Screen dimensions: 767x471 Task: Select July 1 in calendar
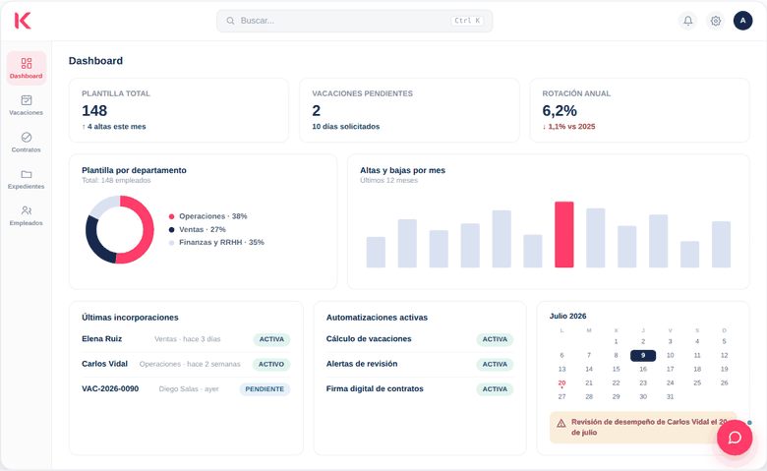pyautogui.click(x=616, y=342)
